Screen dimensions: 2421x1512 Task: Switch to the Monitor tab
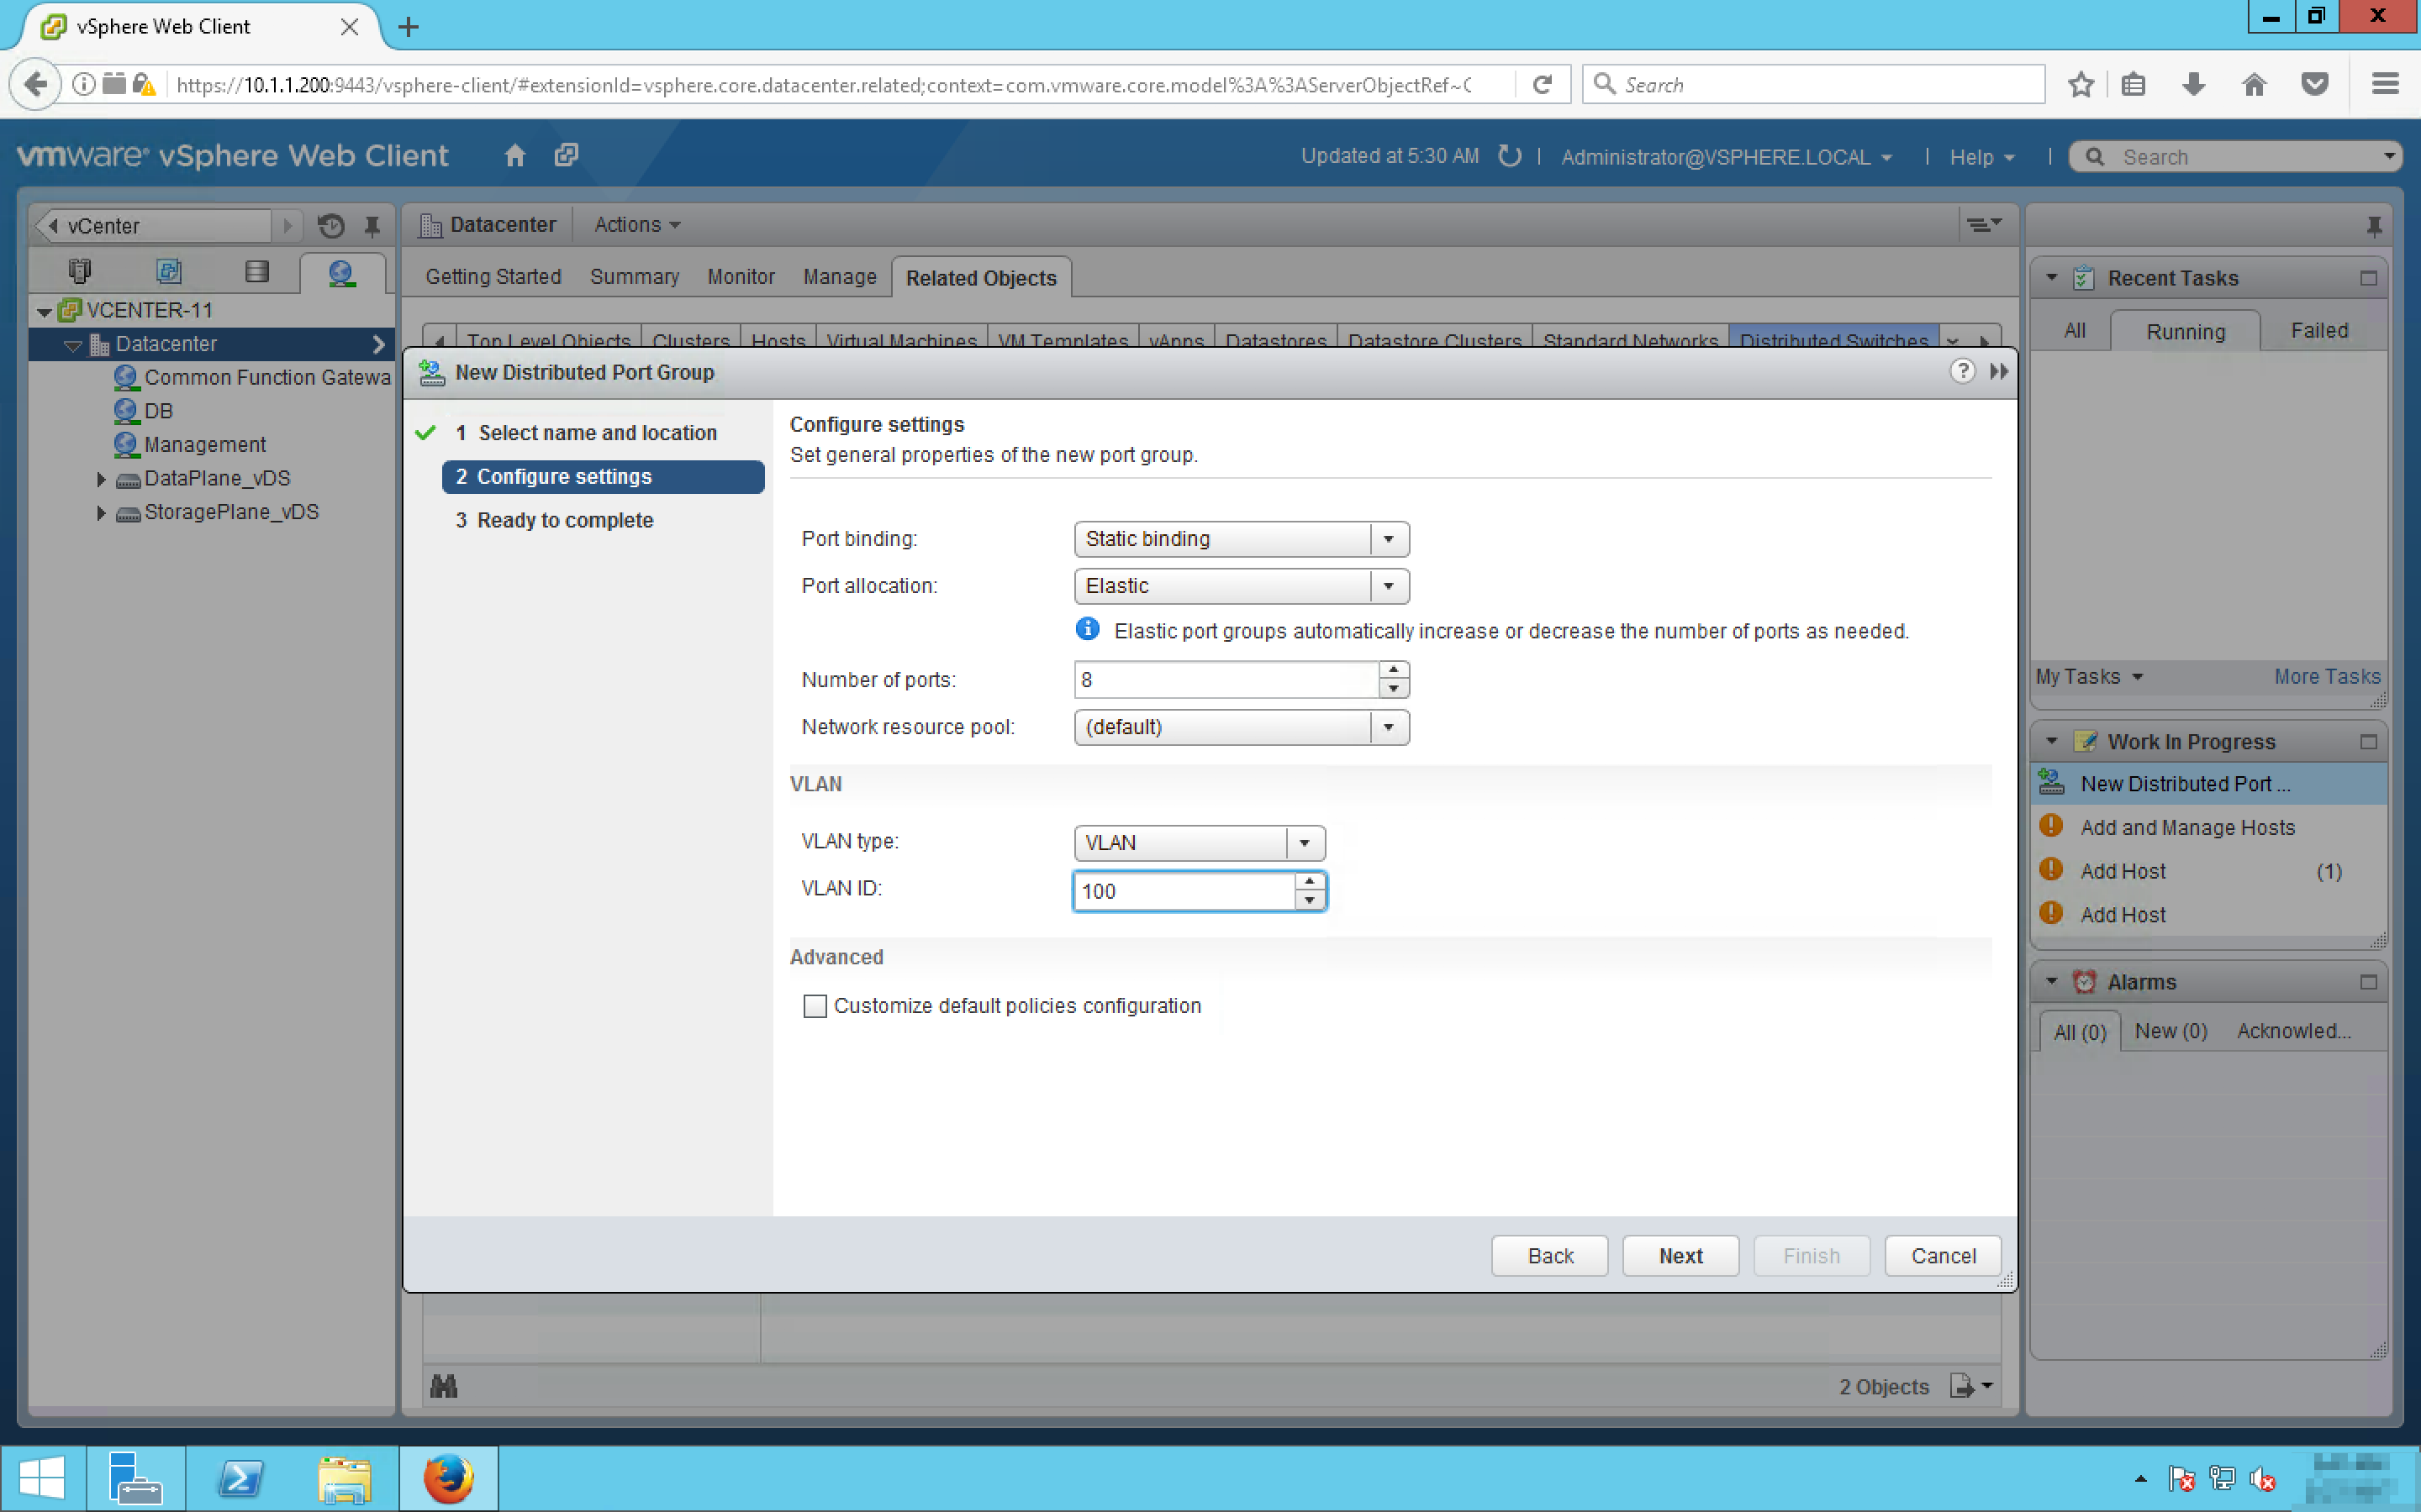(x=741, y=277)
